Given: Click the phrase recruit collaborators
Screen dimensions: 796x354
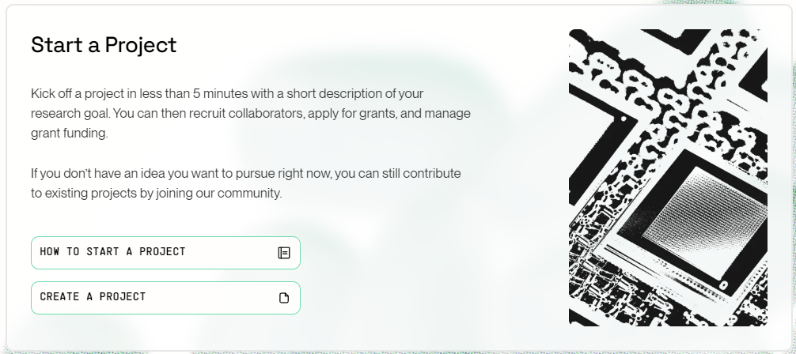Looking at the screenshot, I should 246,113.
